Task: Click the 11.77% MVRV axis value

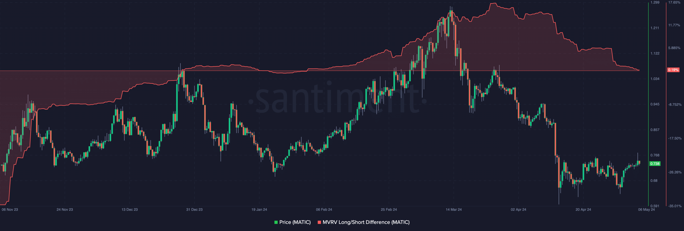Action: (x=674, y=25)
